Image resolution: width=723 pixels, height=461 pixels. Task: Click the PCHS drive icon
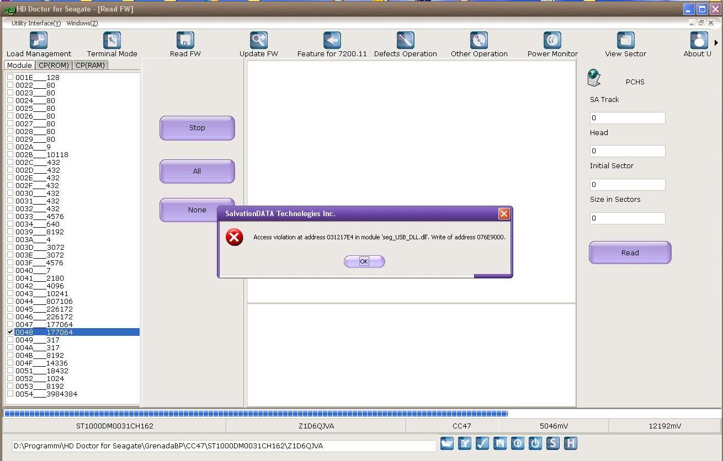pos(594,78)
